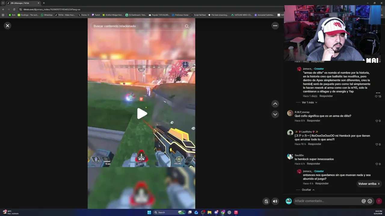
Task: Open Windows Start menu
Action: click(149, 212)
